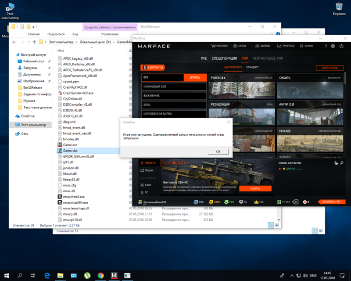Image resolution: width=351 pixels, height=281 pixels.
Task: Open the Клан chat channel
Action: tap(146, 185)
